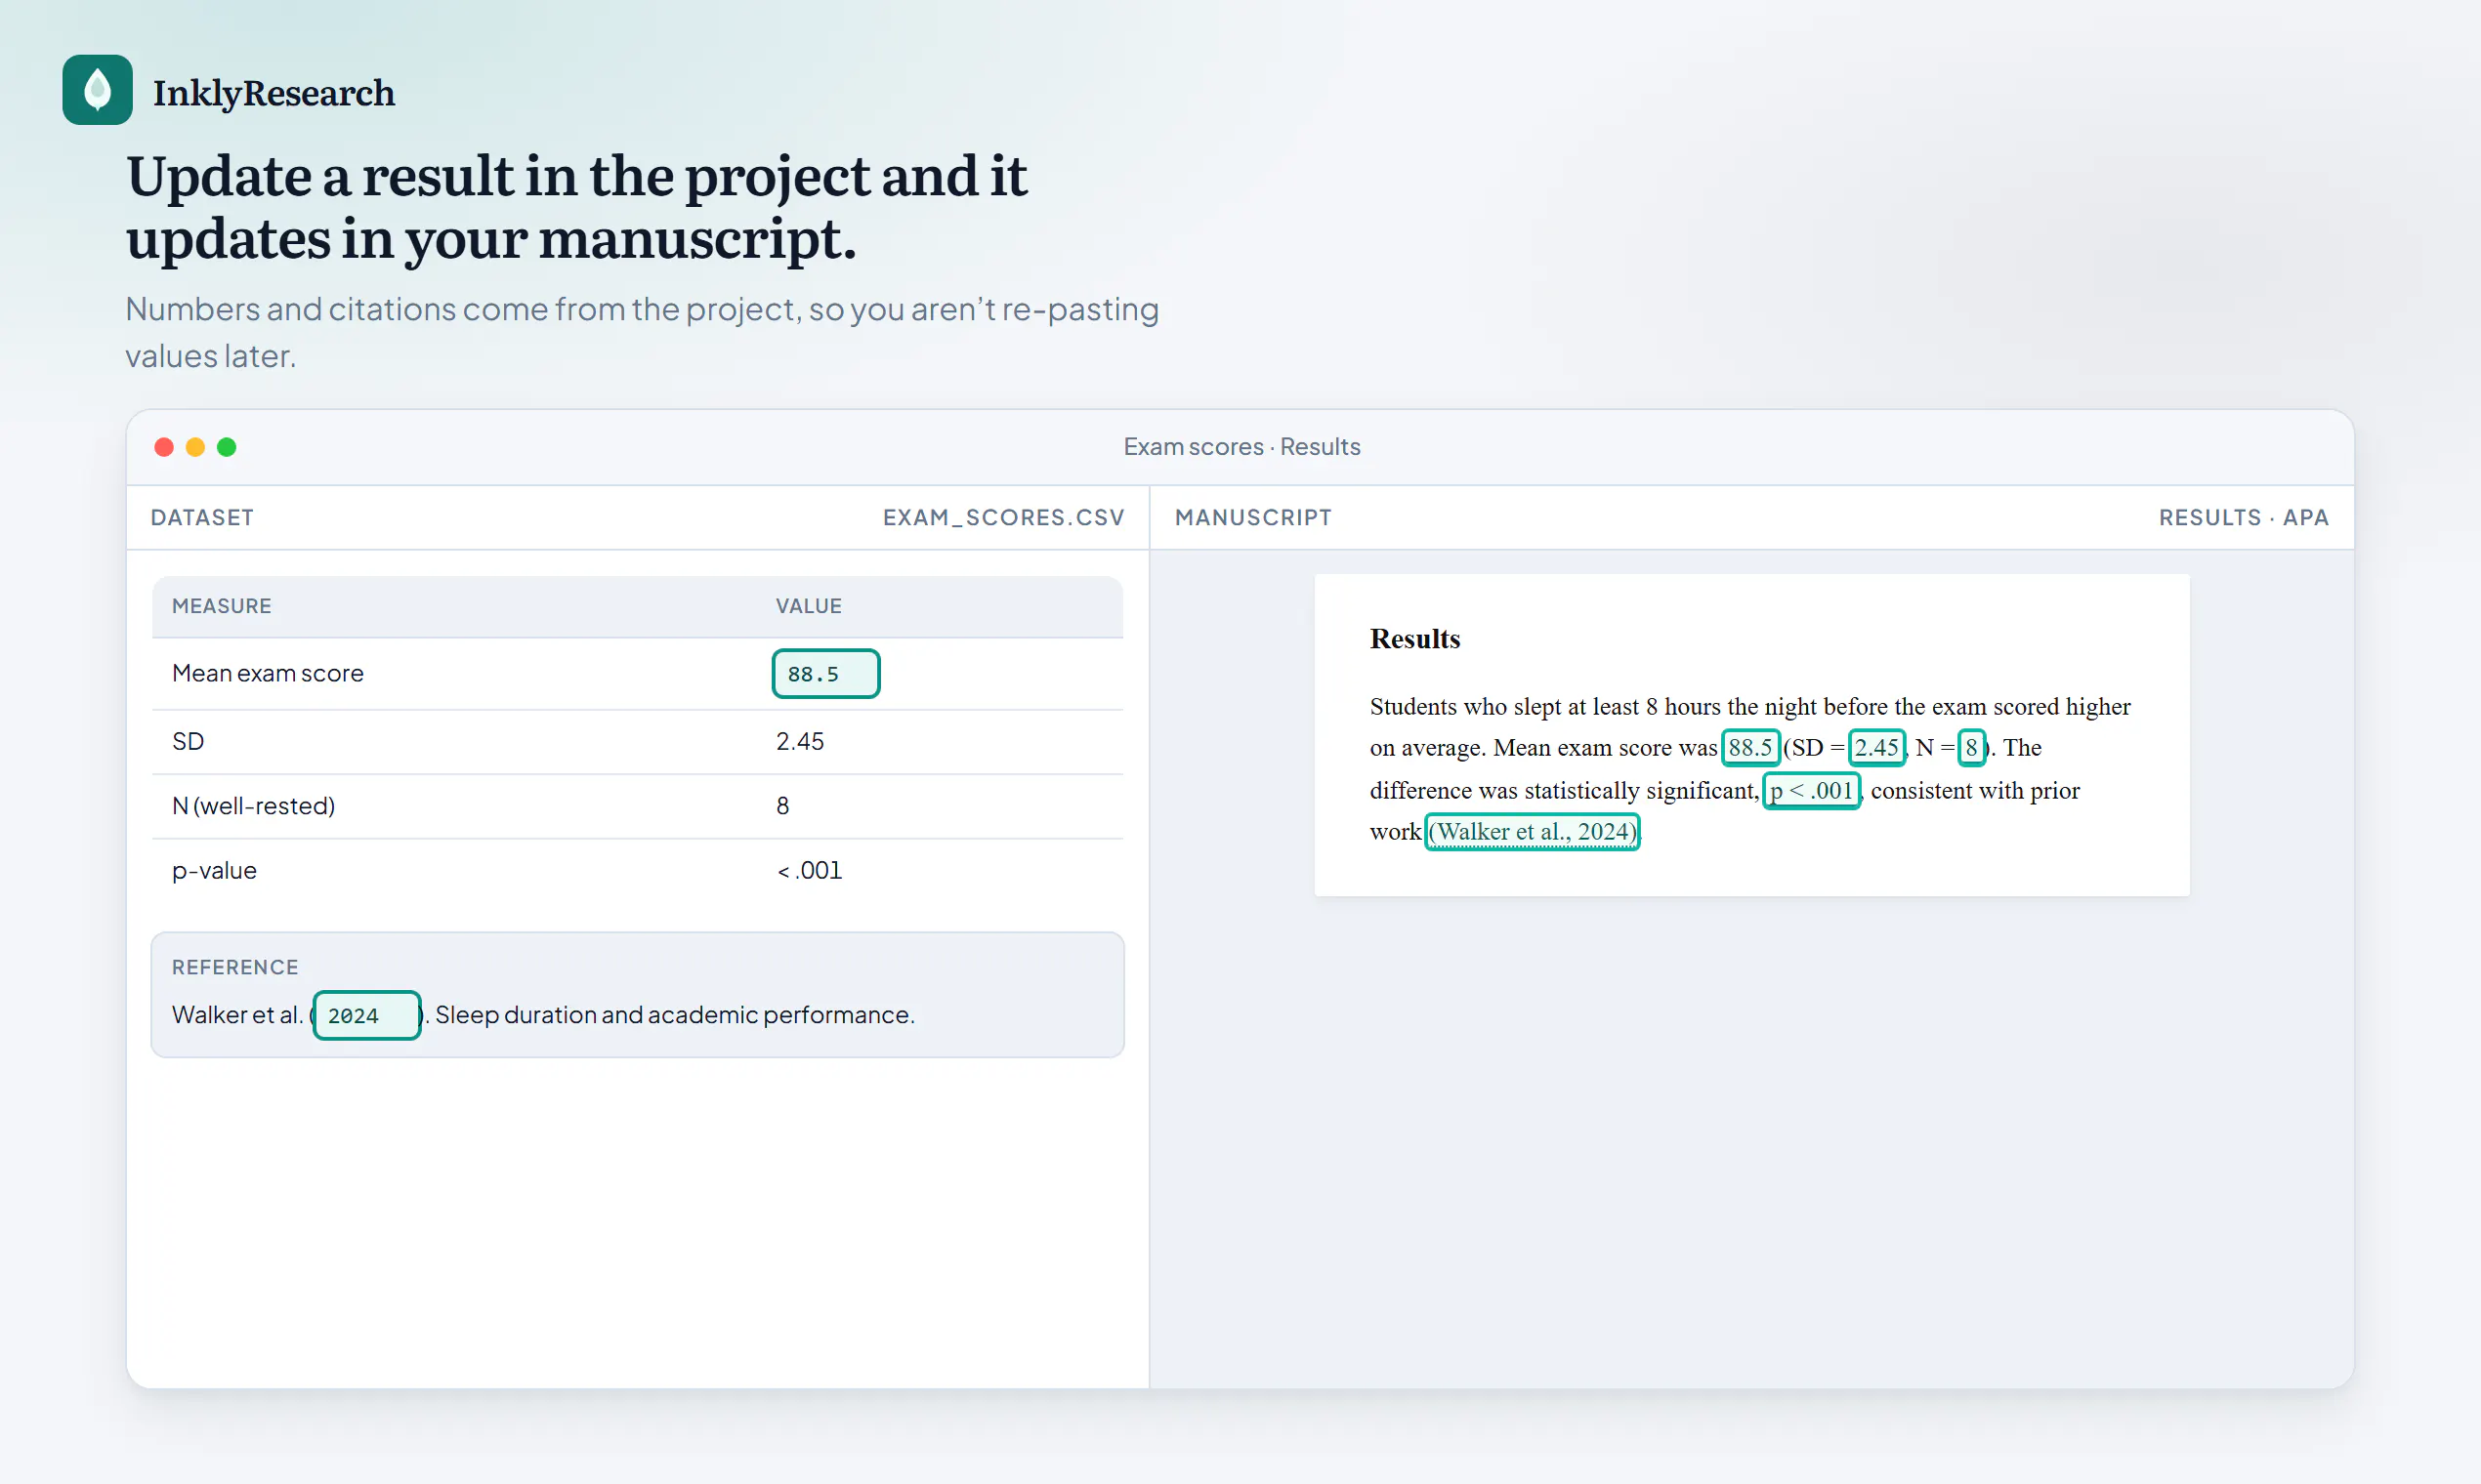Screen dimensions: 2481x1484
Task: Click the 'Results' manuscript heading
Action: 1414,638
